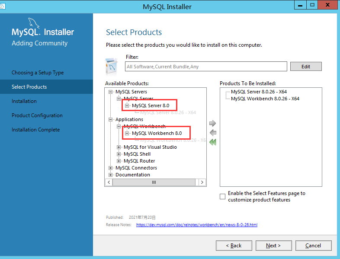
Task: Click the left arrow to remove product
Action: pos(213,133)
